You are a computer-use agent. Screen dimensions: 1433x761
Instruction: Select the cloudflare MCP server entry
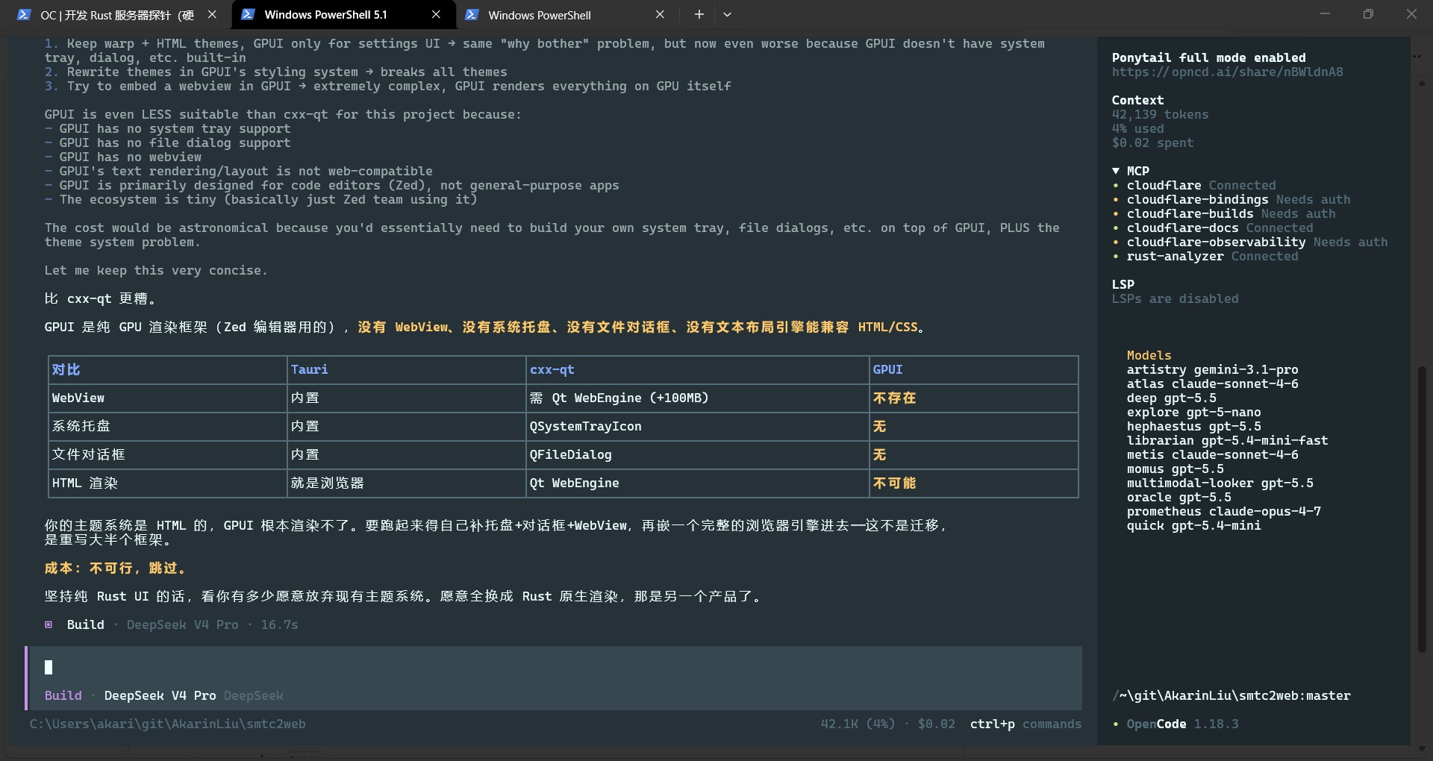pos(1193,186)
